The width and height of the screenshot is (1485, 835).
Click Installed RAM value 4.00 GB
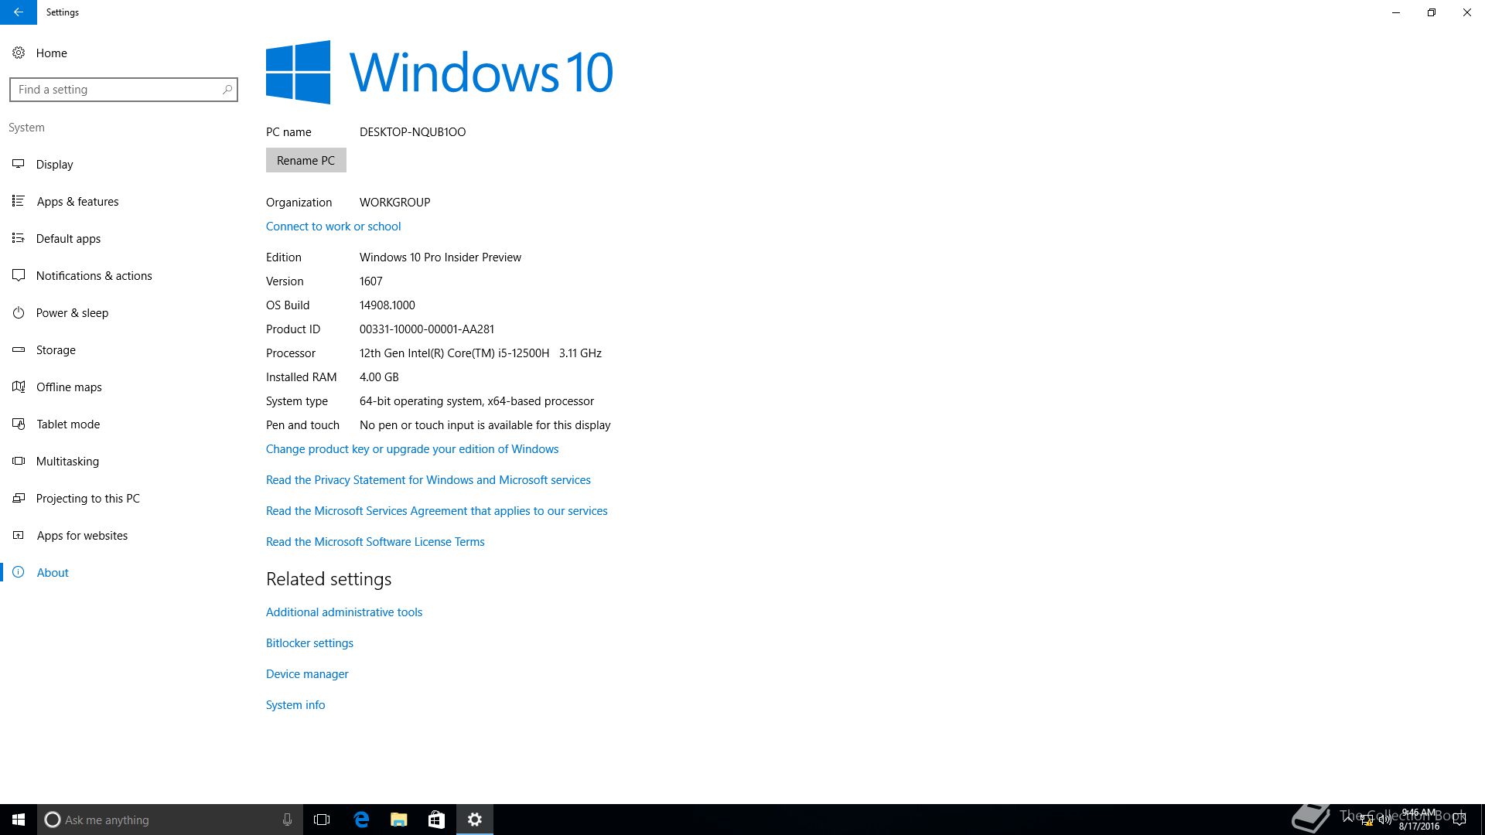point(379,377)
